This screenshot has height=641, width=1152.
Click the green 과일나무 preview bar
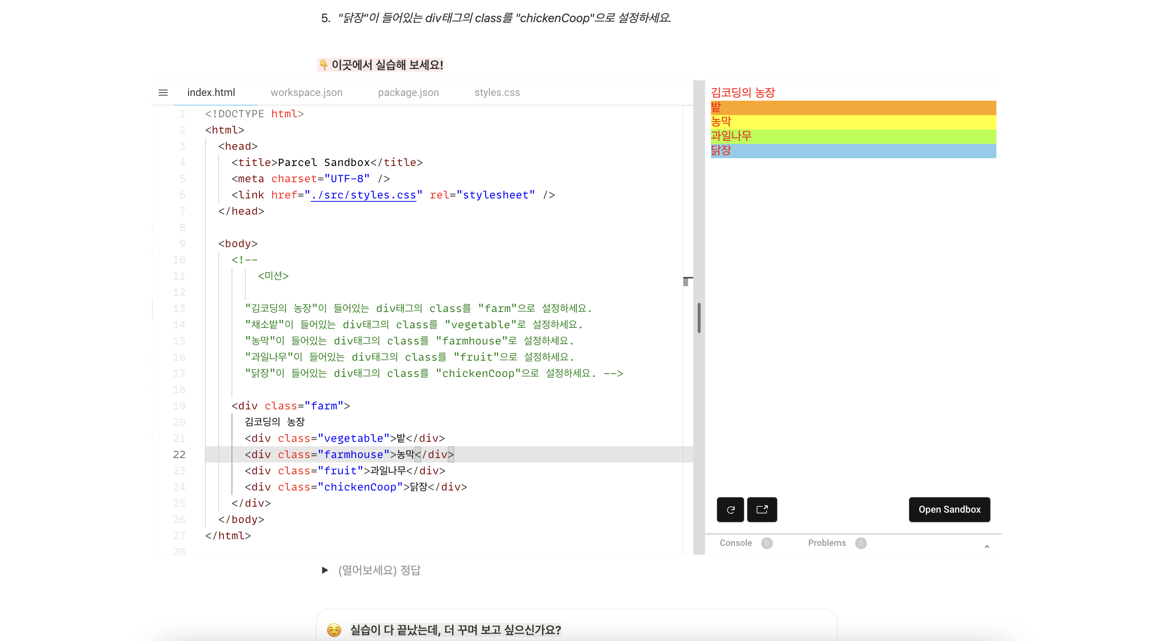[x=853, y=136]
